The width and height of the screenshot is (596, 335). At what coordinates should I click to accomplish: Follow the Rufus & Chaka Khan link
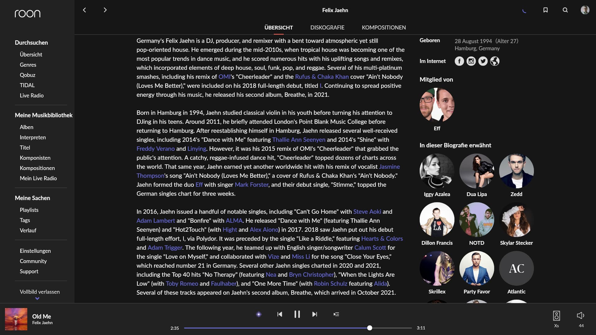click(322, 77)
